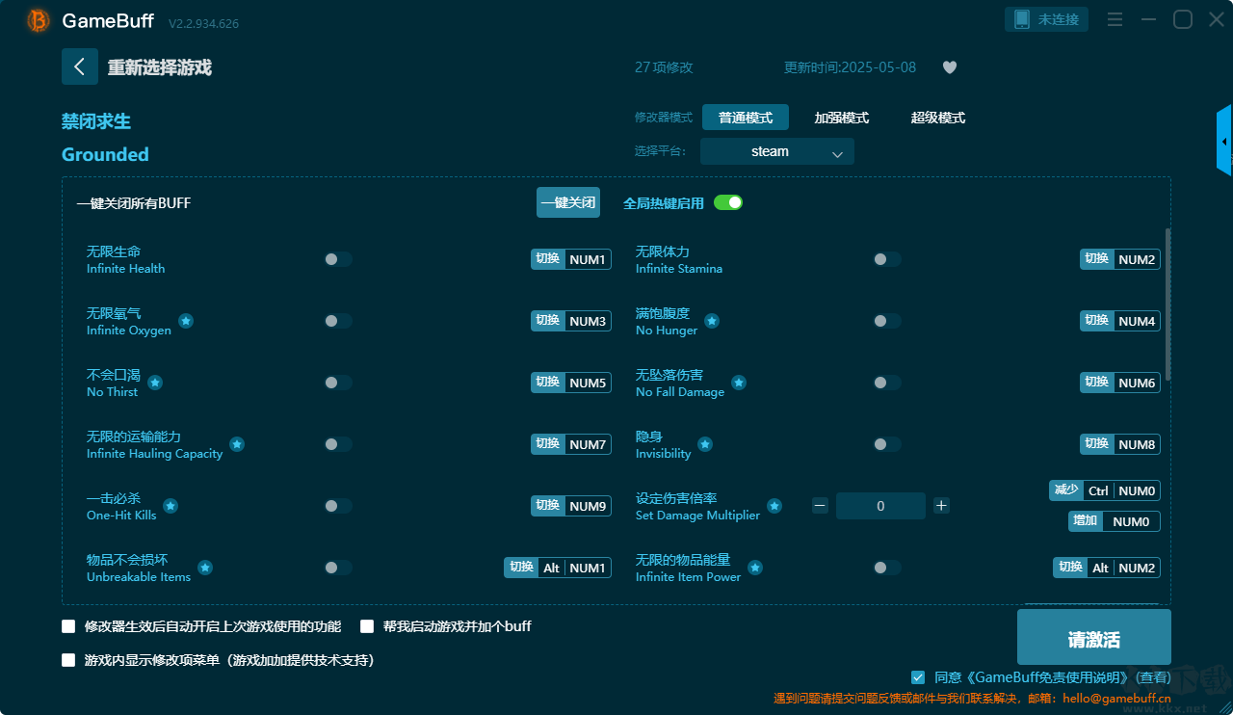Viewport: 1233px width, 715px height.
Task: Click Alt NUM2 hotkey for Infinite Item Power
Action: pos(1107,568)
